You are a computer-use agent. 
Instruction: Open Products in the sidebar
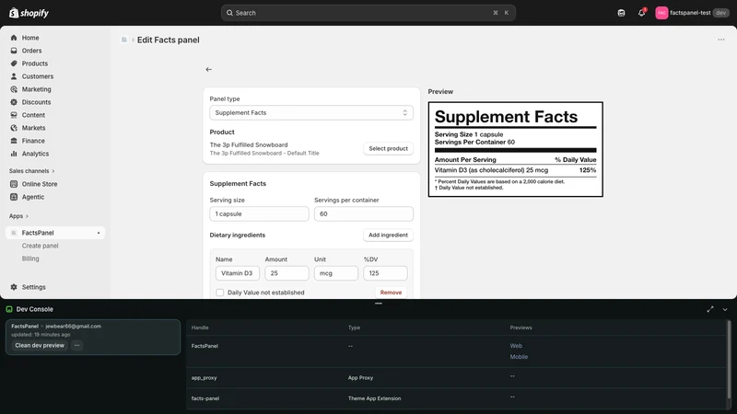(x=35, y=63)
